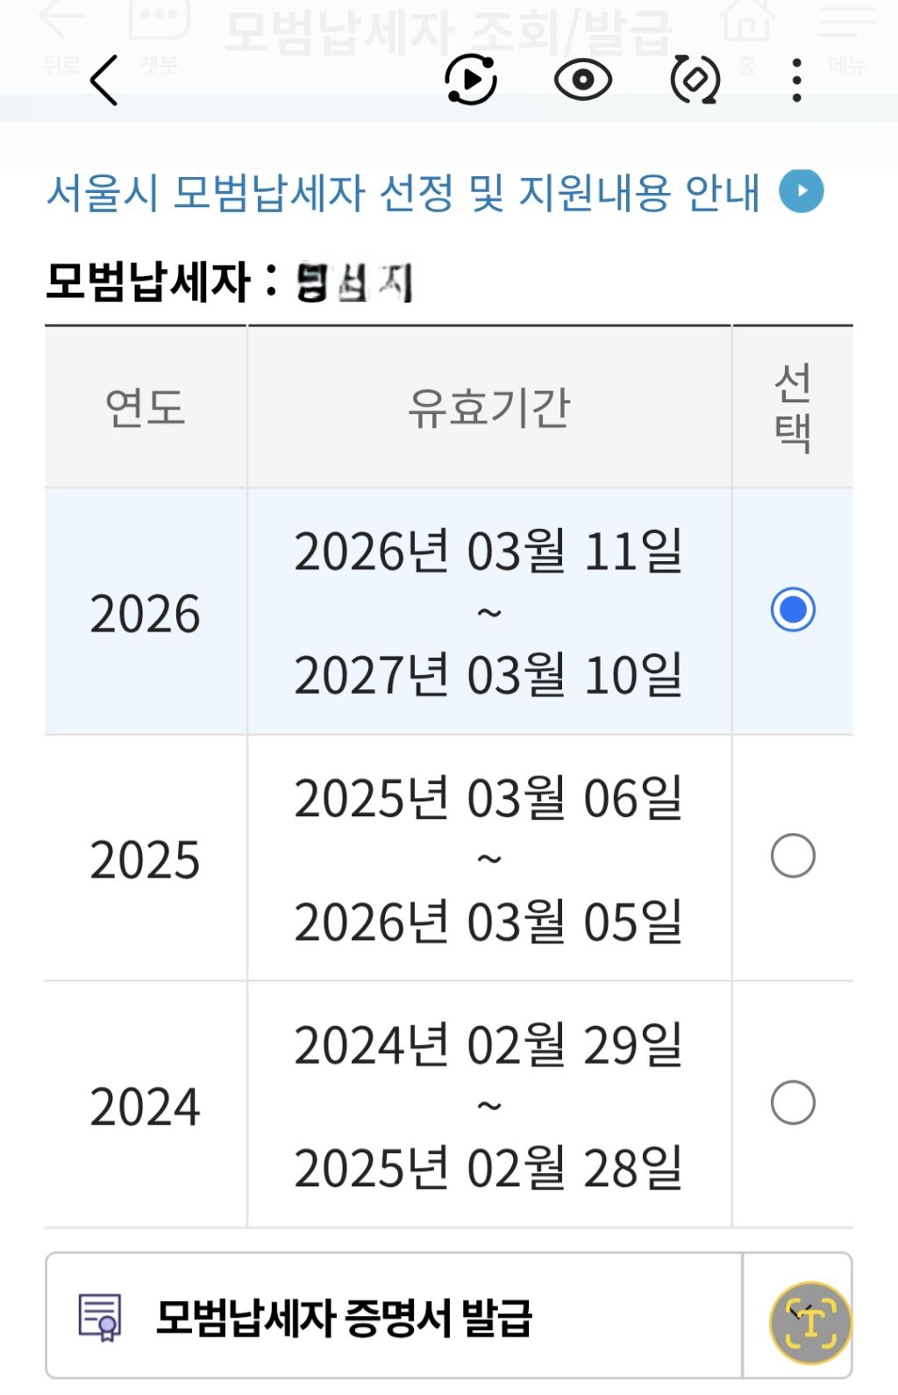The height and width of the screenshot is (1395, 898).
Task: Click the blue circular arrow beside 안내
Action: point(802,191)
